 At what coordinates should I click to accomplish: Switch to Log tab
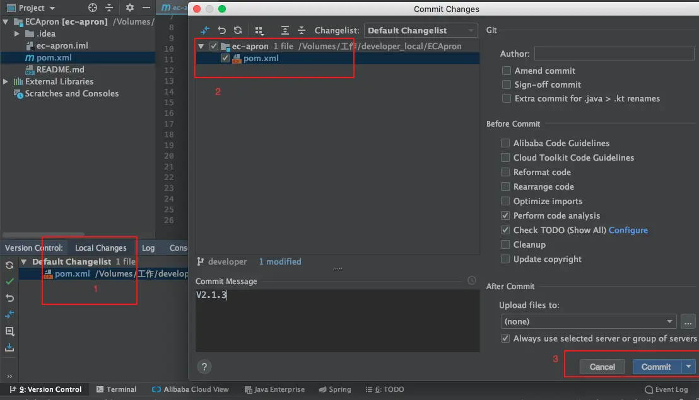148,248
